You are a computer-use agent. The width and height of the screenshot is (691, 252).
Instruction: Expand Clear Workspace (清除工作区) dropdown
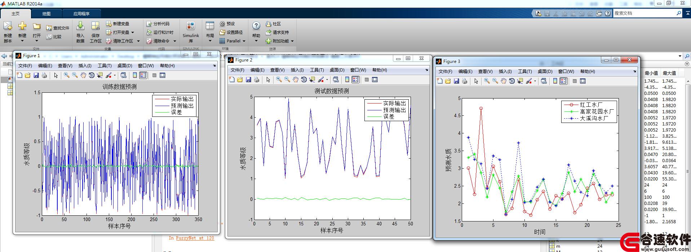(x=138, y=41)
